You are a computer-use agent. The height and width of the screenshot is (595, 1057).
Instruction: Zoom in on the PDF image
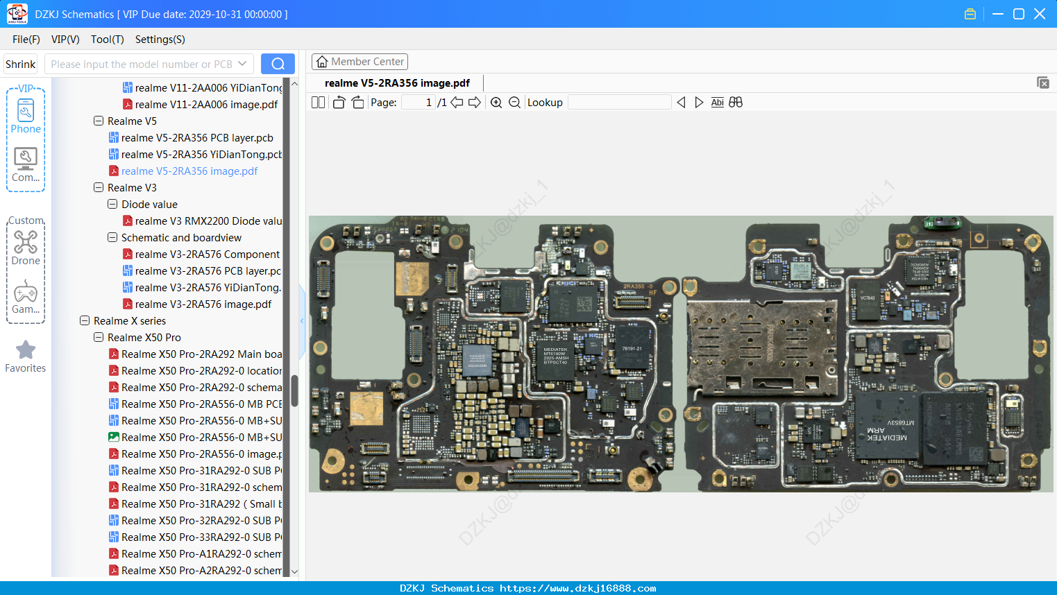coord(496,103)
